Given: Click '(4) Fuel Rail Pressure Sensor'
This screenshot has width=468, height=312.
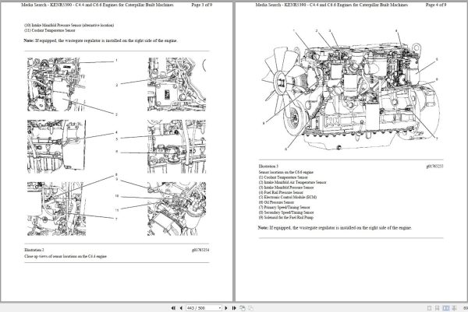Looking at the screenshot, I should (281, 192).
